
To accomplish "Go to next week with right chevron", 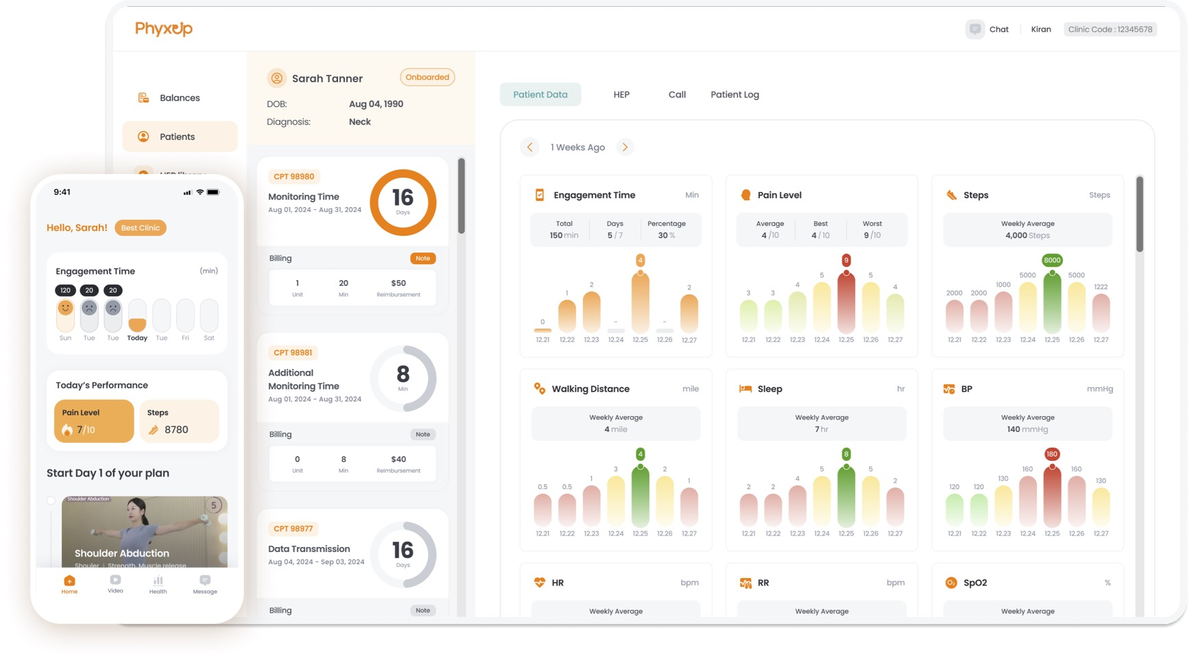I will pos(625,147).
